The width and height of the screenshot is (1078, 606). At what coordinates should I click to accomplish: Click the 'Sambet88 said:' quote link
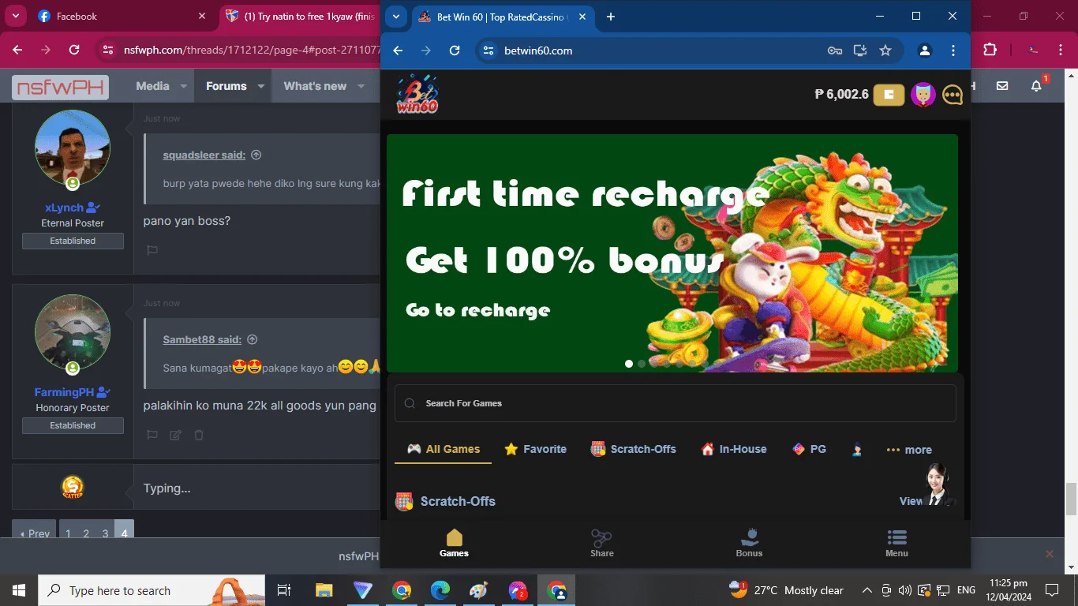tap(202, 340)
